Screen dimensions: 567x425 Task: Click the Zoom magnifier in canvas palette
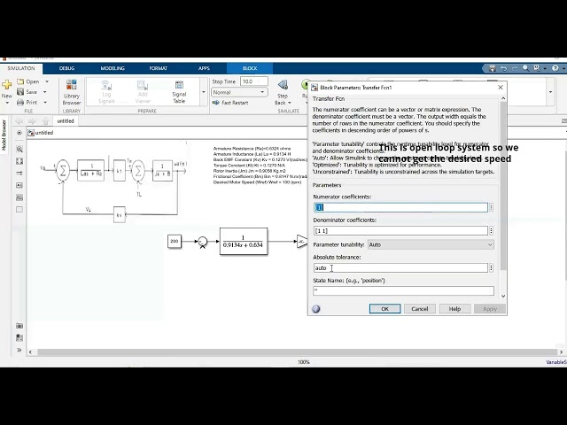coord(19,149)
